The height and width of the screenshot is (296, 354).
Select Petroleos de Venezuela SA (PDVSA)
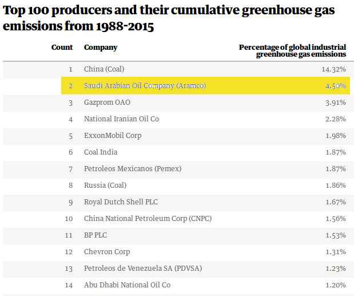[143, 269]
